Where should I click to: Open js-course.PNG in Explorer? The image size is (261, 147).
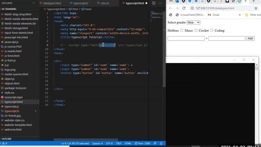tap(13, 47)
